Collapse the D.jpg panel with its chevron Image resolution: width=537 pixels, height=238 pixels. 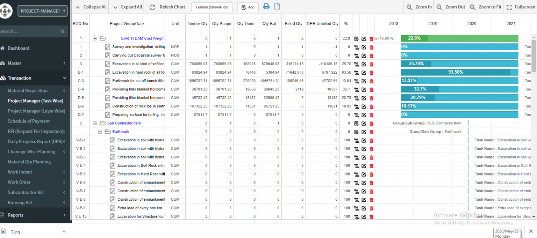point(64,231)
